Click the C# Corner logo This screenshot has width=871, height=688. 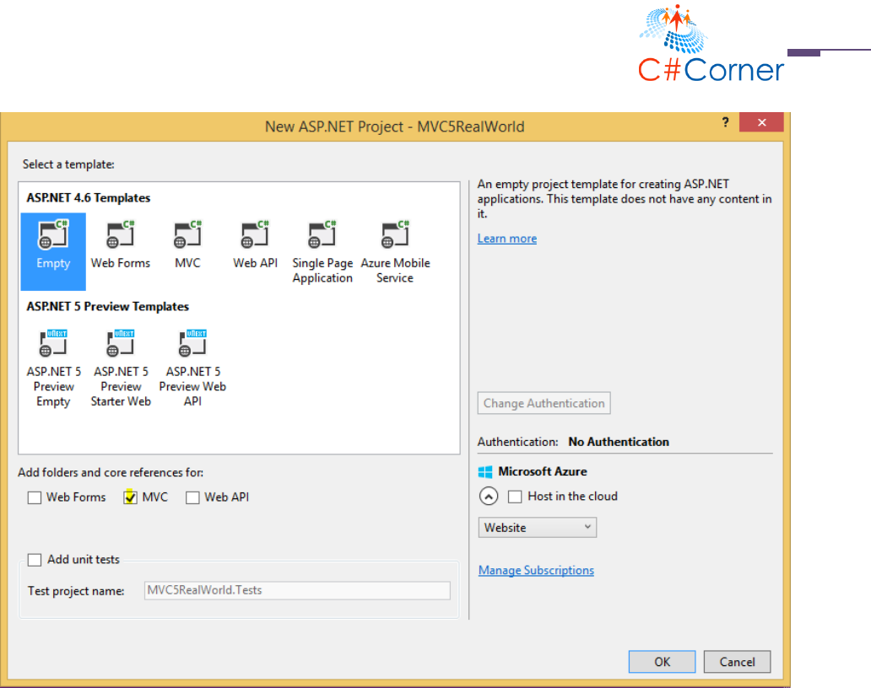click(711, 44)
